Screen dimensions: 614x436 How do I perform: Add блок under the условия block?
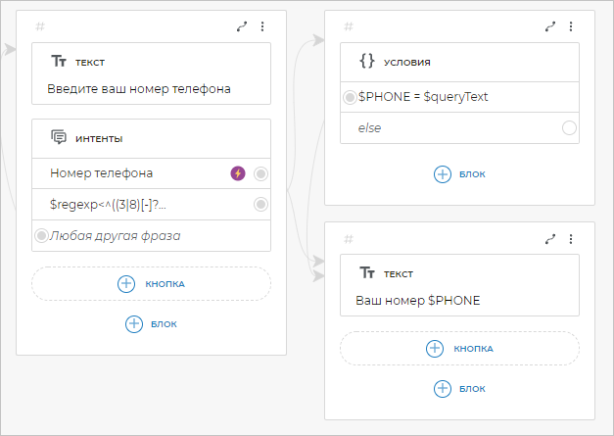click(459, 173)
